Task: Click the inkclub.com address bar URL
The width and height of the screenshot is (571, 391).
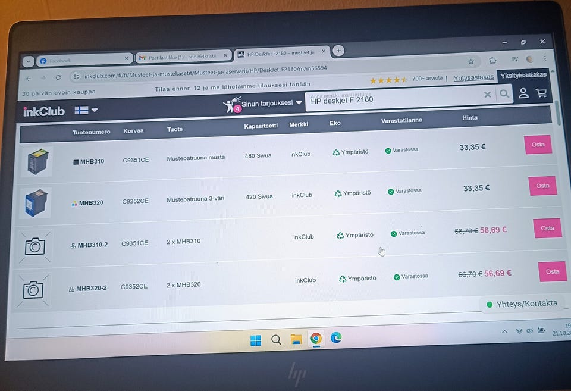Action: [x=205, y=72]
